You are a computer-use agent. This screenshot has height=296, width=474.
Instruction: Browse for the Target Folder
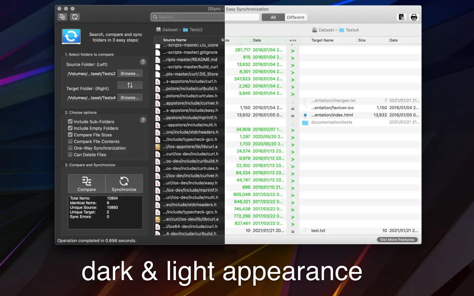click(130, 98)
